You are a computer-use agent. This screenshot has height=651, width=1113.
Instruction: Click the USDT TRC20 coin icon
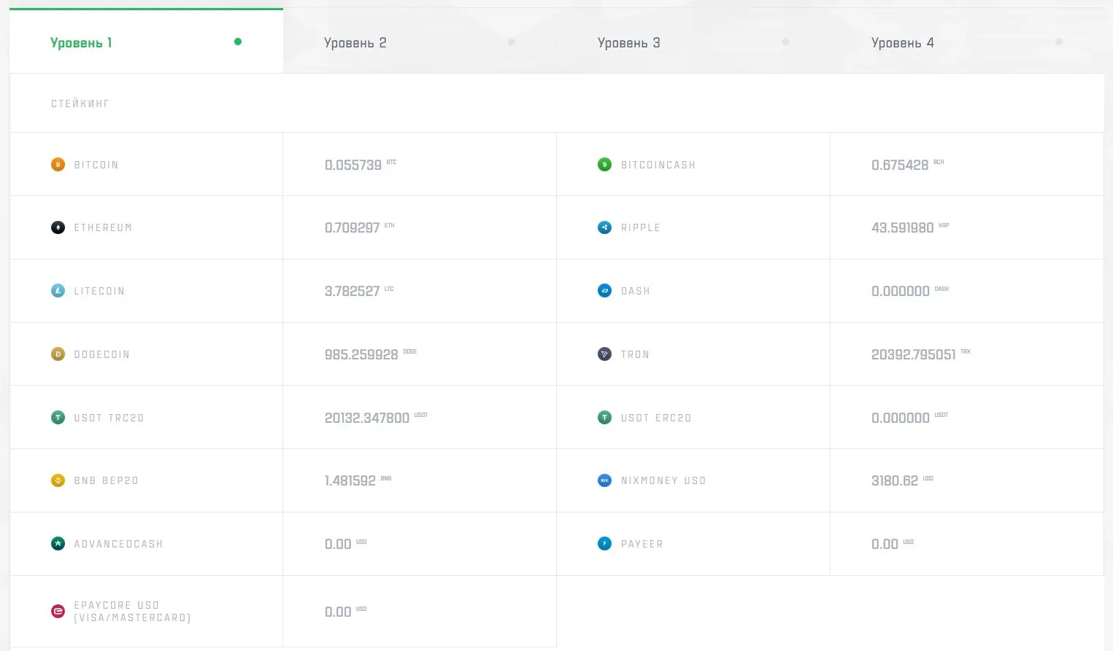pos(58,418)
